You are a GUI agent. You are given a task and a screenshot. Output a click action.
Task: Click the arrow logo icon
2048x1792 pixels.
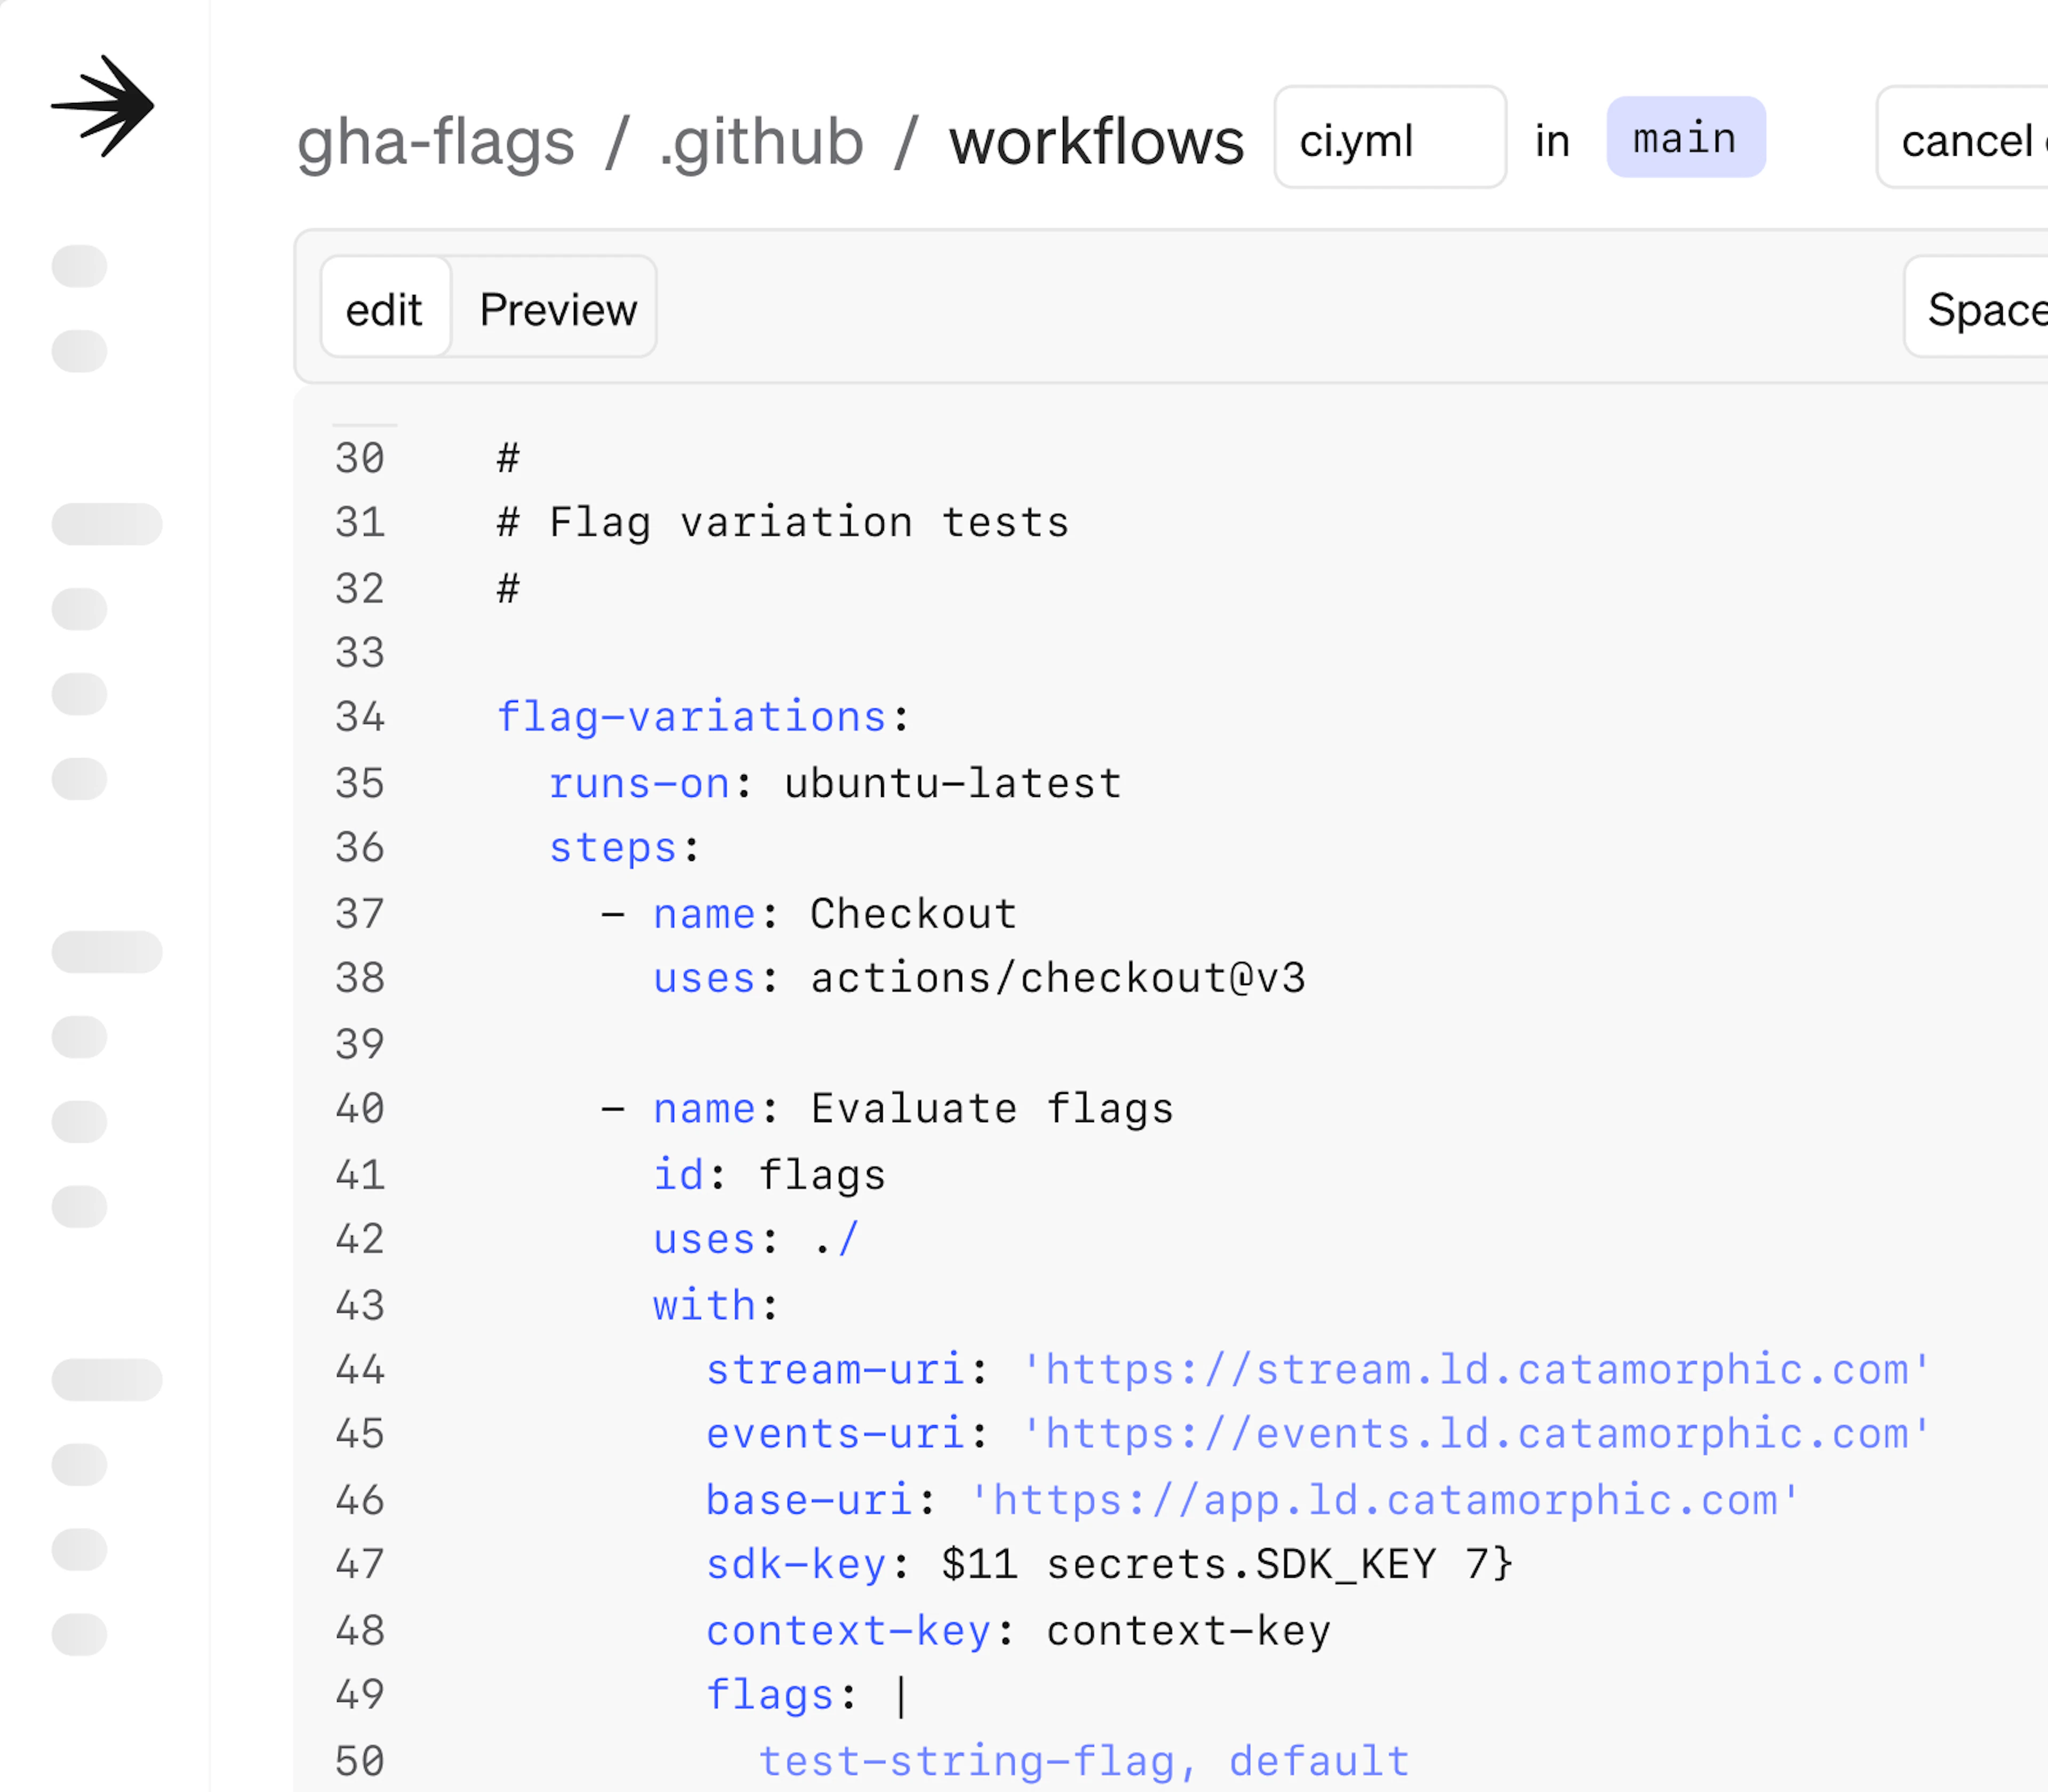point(103,106)
